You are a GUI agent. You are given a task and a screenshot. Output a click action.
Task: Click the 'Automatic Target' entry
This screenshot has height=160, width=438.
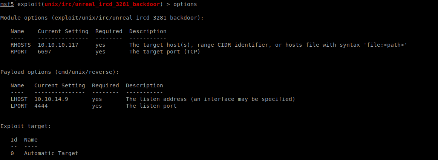51,153
